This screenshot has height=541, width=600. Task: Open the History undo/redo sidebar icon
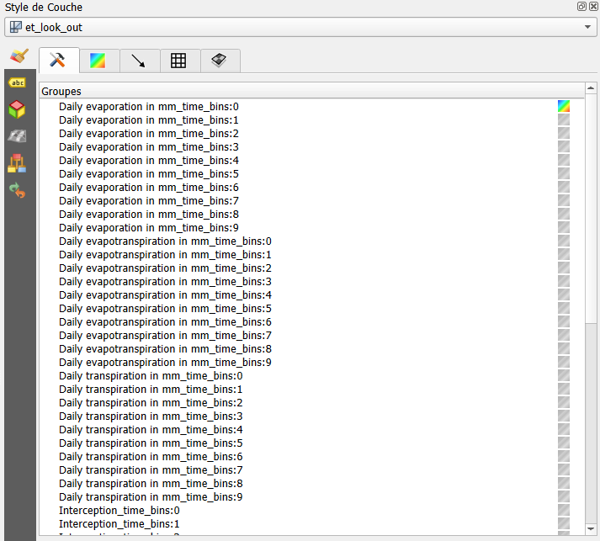17,190
